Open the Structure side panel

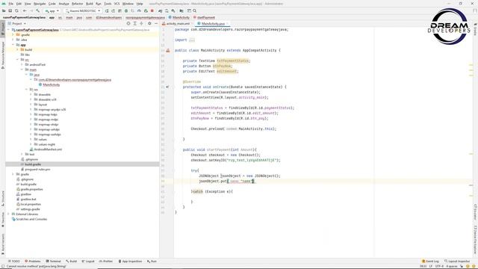[3, 197]
